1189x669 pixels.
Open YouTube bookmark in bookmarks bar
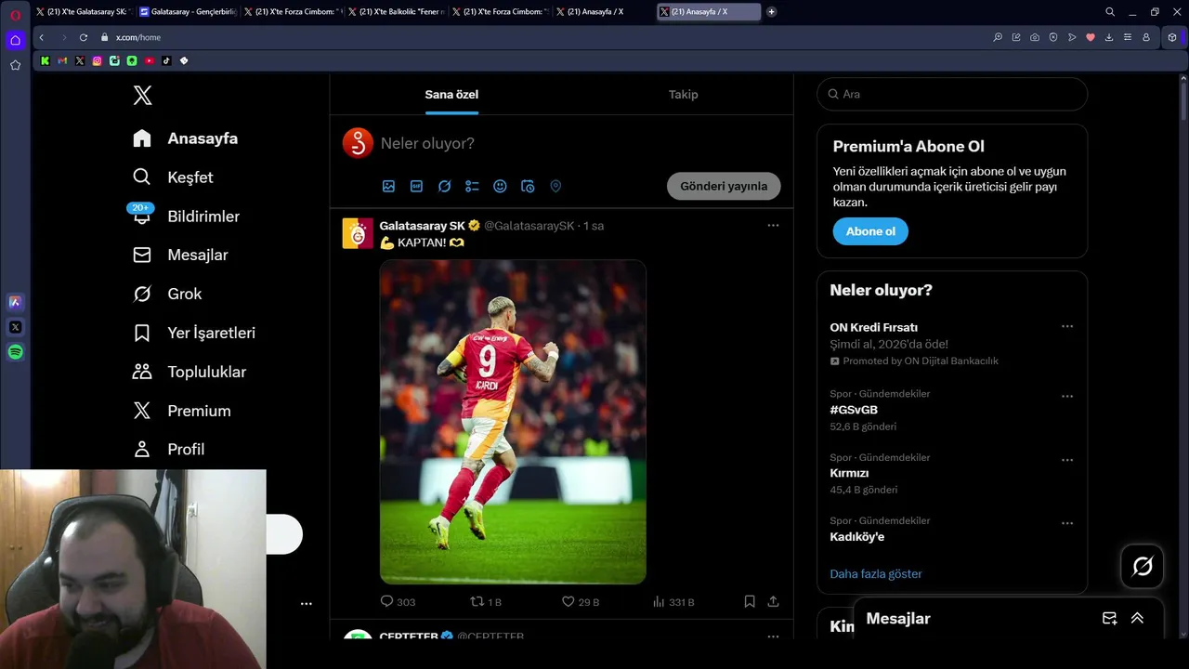coord(149,60)
